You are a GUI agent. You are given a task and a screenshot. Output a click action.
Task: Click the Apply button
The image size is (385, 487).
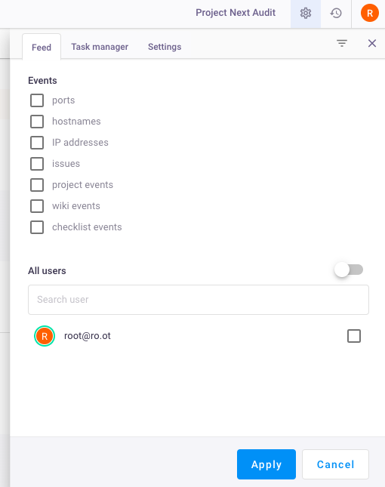[x=266, y=464]
